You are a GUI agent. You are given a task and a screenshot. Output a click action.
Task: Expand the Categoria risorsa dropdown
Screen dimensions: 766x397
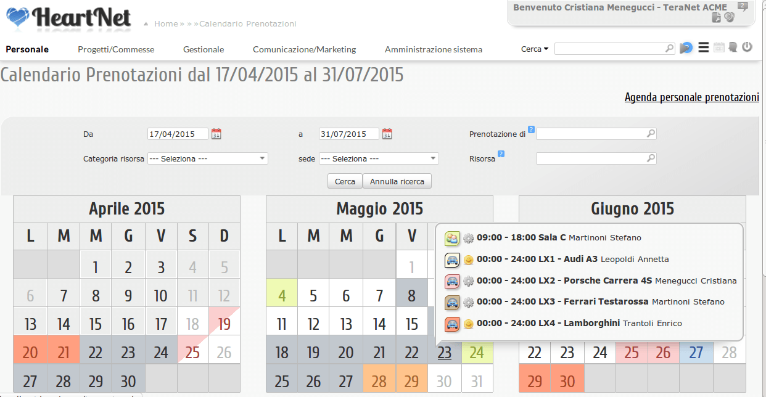207,158
